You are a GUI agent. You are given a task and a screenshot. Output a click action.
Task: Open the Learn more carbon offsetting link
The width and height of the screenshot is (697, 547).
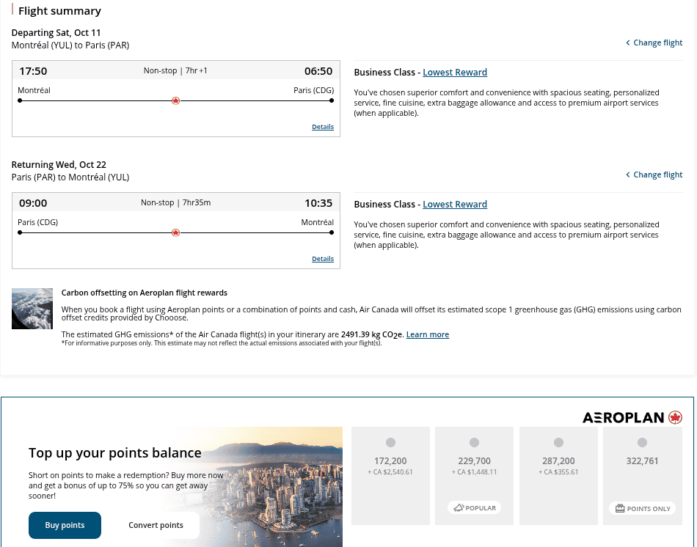(428, 334)
